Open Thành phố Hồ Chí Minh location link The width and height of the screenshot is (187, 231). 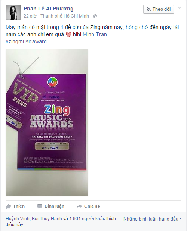pos(65,16)
